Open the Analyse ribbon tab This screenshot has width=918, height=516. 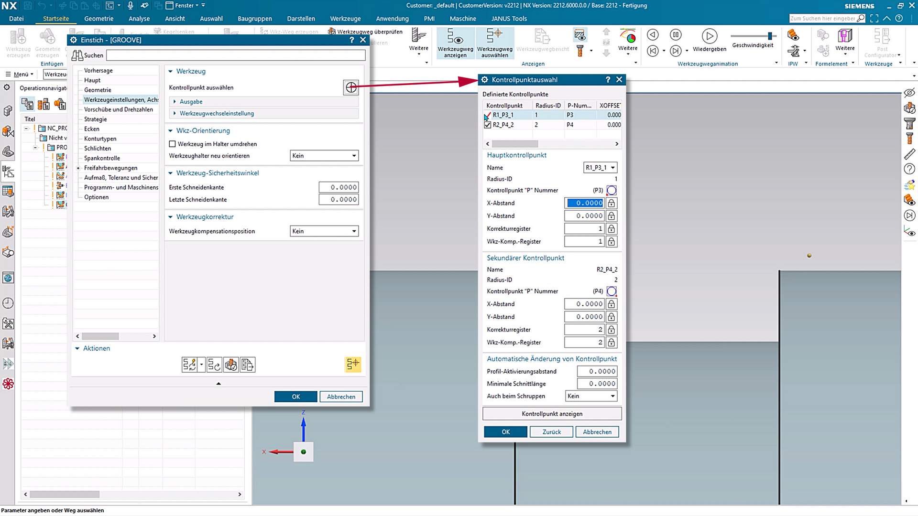(x=139, y=19)
